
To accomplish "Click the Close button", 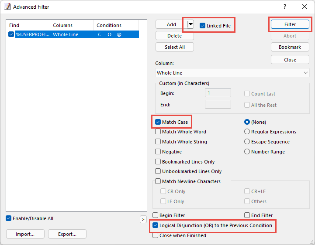I will click(x=290, y=60).
